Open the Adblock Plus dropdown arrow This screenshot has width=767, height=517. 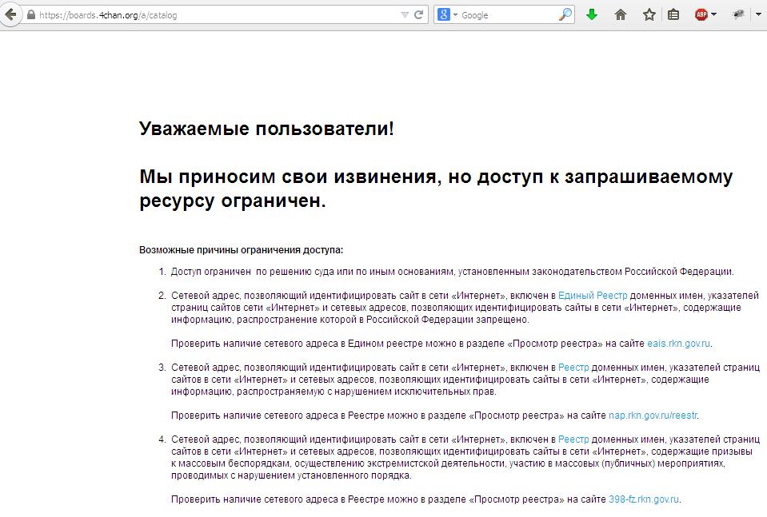click(x=713, y=14)
